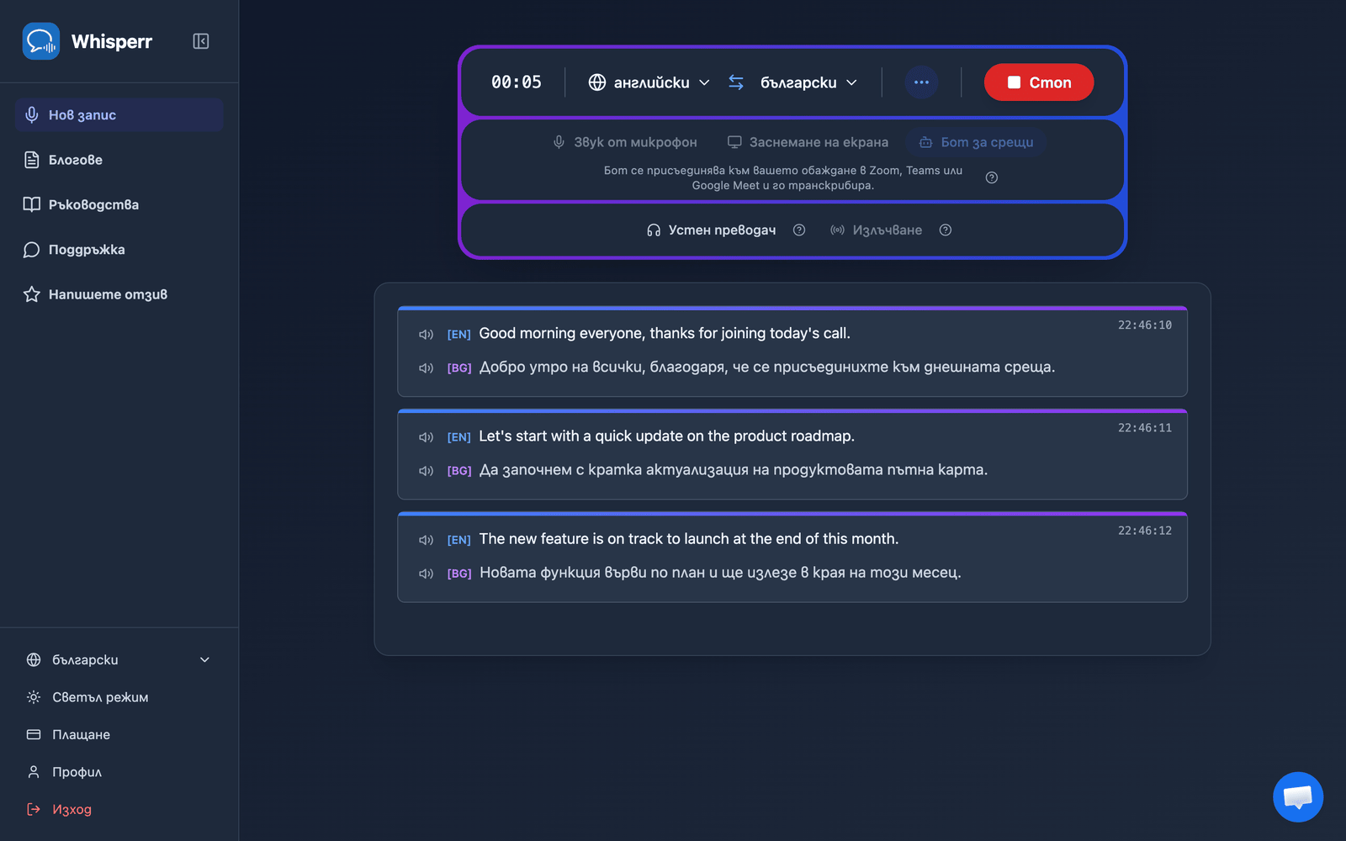The width and height of the screenshot is (1346, 841).
Task: Open Ръководства in sidebar
Action: coord(119,204)
